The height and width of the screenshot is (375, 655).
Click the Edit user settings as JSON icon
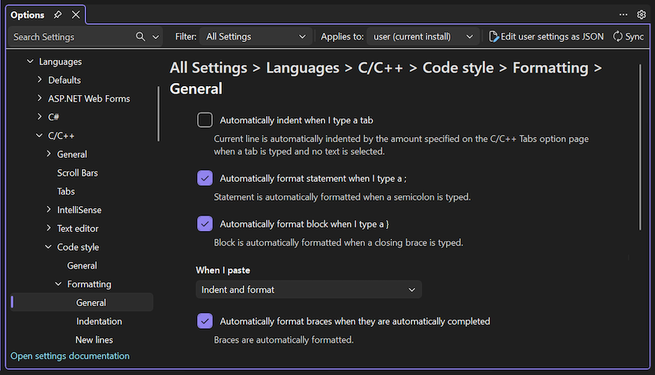pyautogui.click(x=494, y=37)
